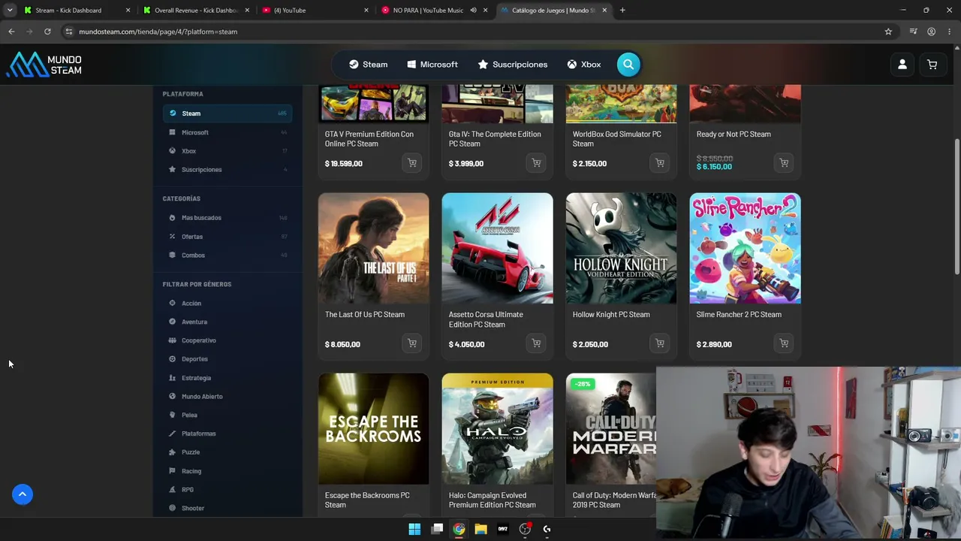The height and width of the screenshot is (541, 961).
Task: Go back with browser back arrow
Action: 11,32
